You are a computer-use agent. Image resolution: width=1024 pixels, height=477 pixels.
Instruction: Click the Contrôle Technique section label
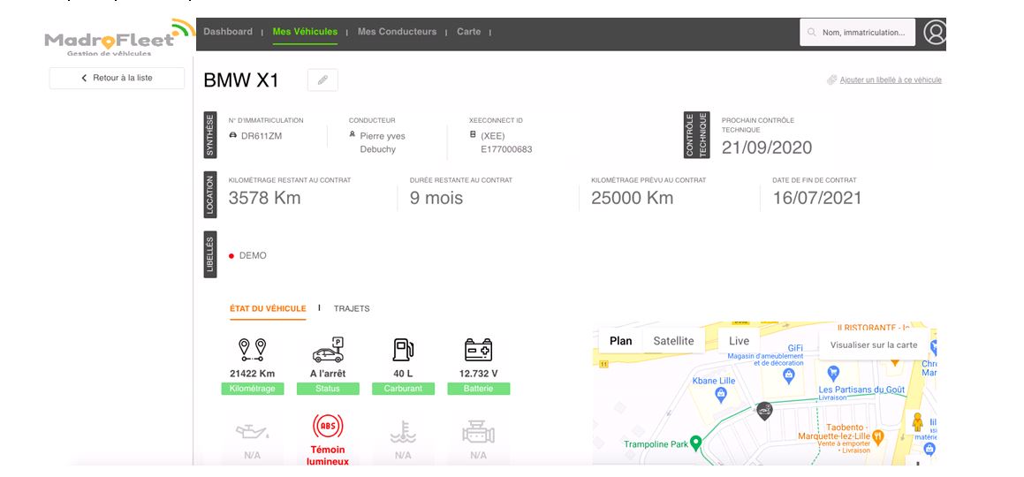697,135
